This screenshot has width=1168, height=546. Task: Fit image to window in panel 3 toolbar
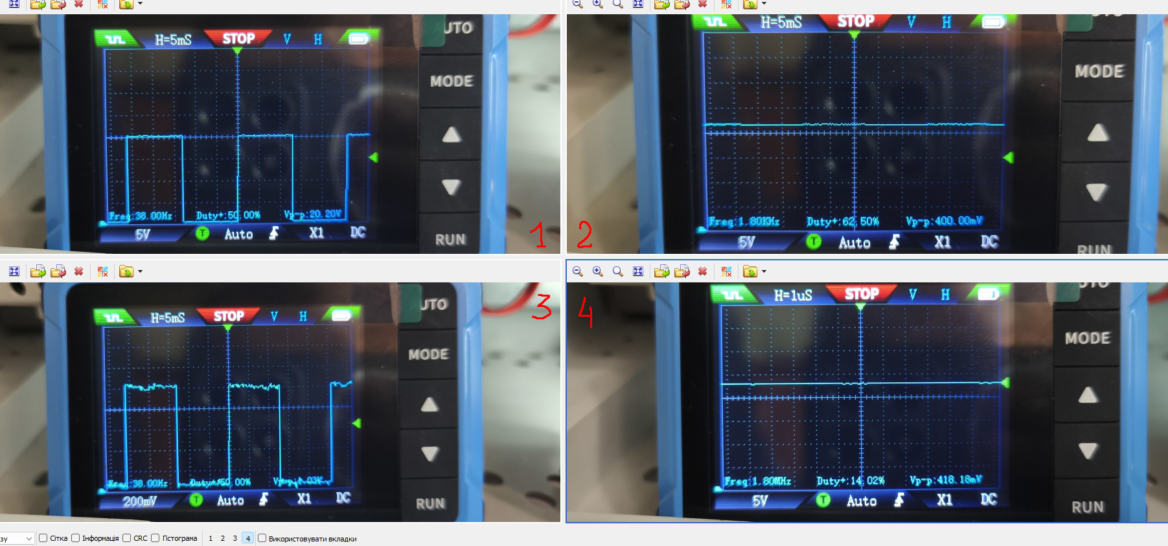[14, 271]
